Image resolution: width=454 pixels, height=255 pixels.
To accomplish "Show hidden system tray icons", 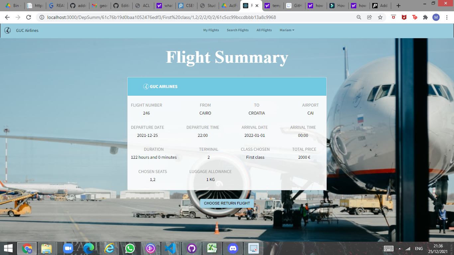I will 399,249.
